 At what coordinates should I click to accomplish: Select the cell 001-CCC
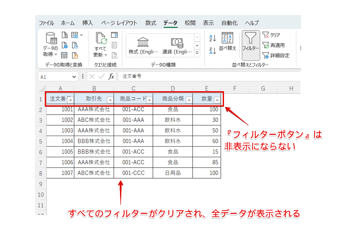click(x=133, y=173)
